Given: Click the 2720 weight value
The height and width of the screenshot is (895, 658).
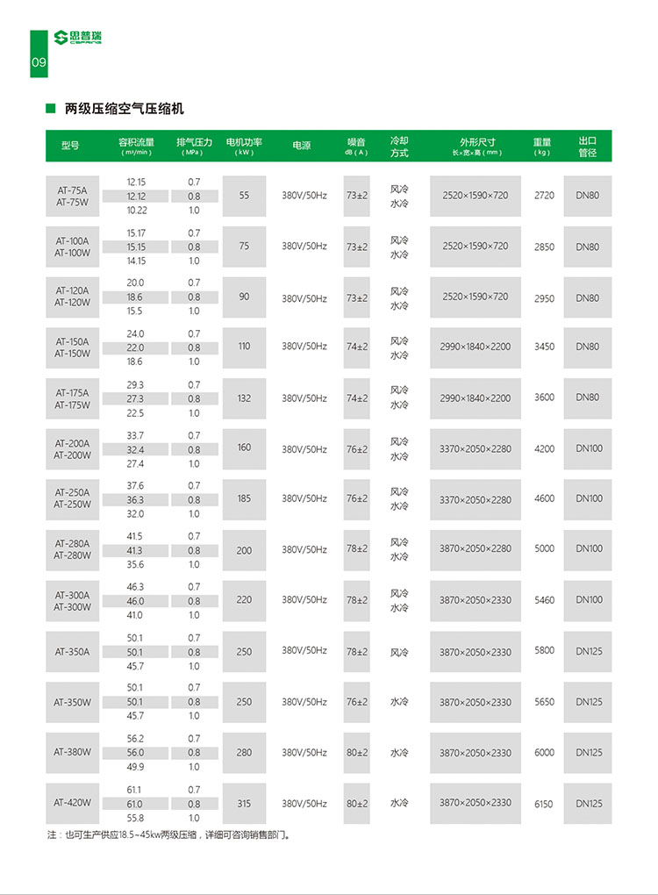Looking at the screenshot, I should tap(544, 196).
